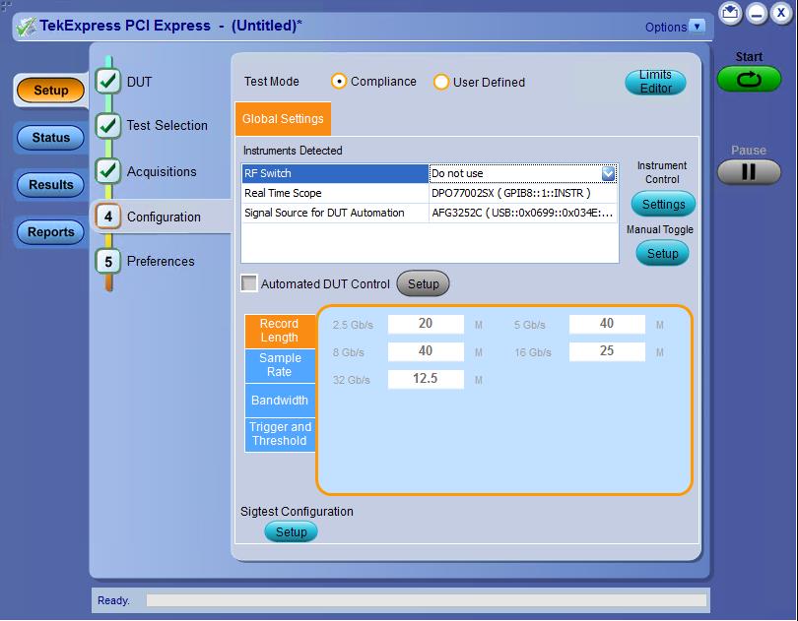This screenshot has width=798, height=621.
Task: Click the Test Selection step checkmark icon
Action: point(108,125)
